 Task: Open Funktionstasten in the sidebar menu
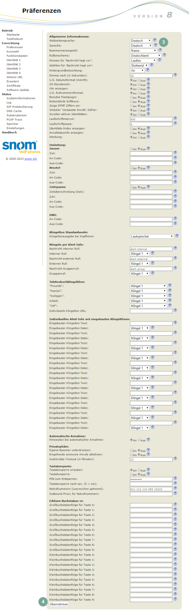coord(17,56)
